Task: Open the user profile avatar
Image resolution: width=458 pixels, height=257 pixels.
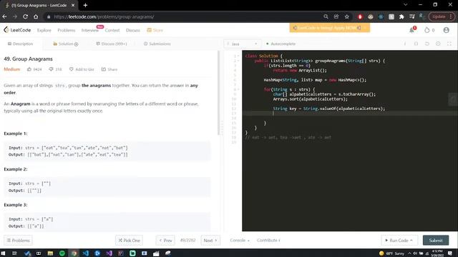Action: click(x=446, y=30)
